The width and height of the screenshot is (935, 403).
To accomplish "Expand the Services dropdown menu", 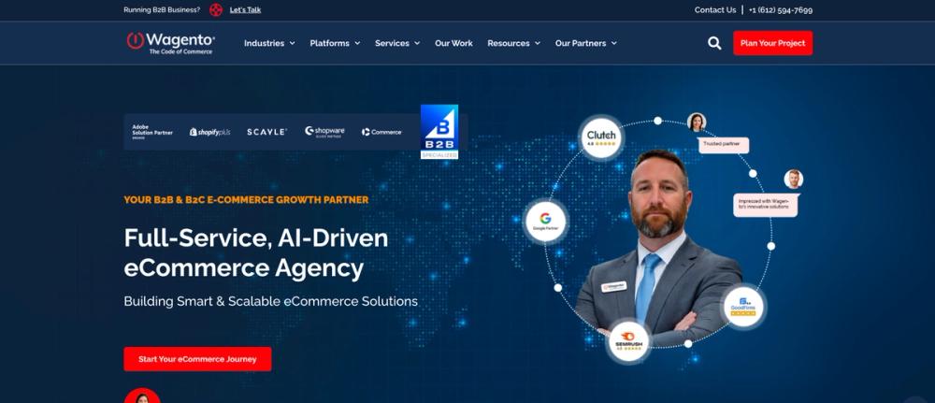I will coord(397,43).
